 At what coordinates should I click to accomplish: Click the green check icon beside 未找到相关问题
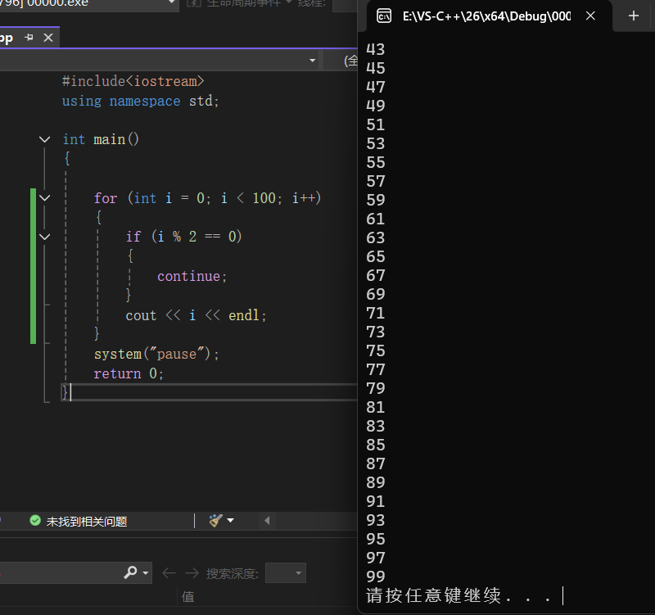click(x=35, y=521)
